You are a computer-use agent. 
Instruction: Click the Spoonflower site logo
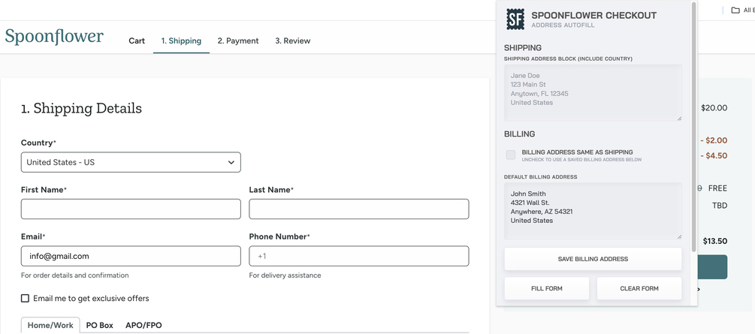[x=54, y=37]
